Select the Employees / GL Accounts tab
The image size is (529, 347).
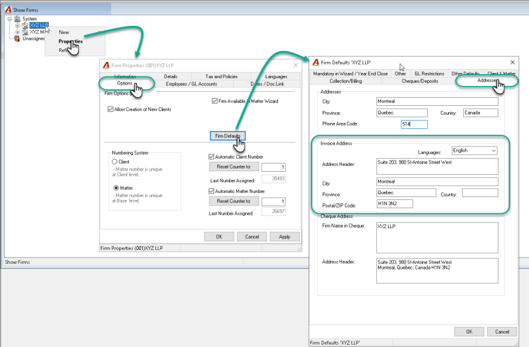pyautogui.click(x=191, y=84)
